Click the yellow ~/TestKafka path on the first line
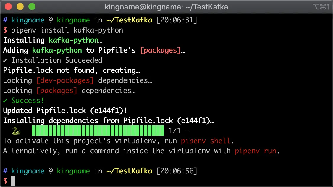 [129, 20]
